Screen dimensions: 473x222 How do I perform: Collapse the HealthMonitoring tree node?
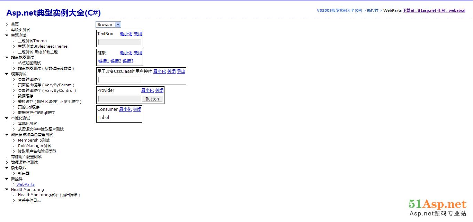click(7, 190)
